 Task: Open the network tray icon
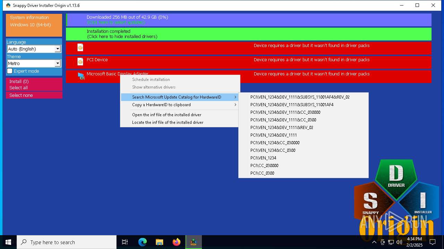[x=391, y=242]
